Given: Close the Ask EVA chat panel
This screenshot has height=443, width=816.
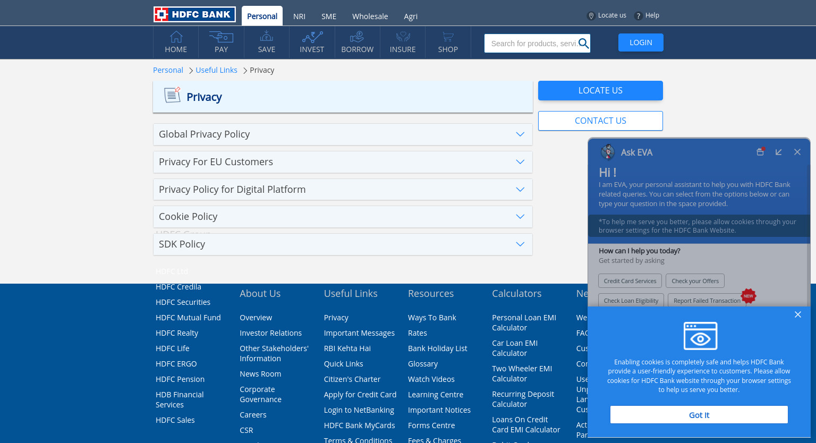Looking at the screenshot, I should tap(797, 152).
